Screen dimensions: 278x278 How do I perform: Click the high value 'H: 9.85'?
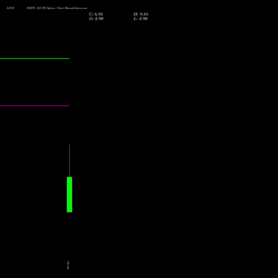point(141,14)
